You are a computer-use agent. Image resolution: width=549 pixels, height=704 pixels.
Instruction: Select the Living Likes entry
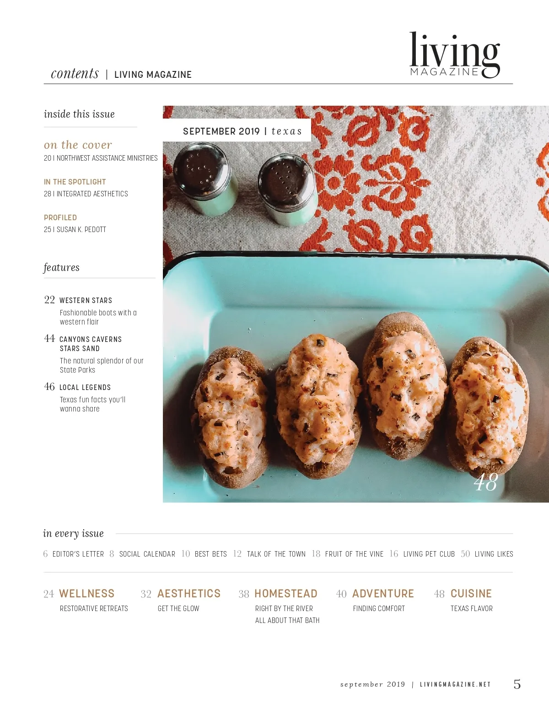[494, 554]
